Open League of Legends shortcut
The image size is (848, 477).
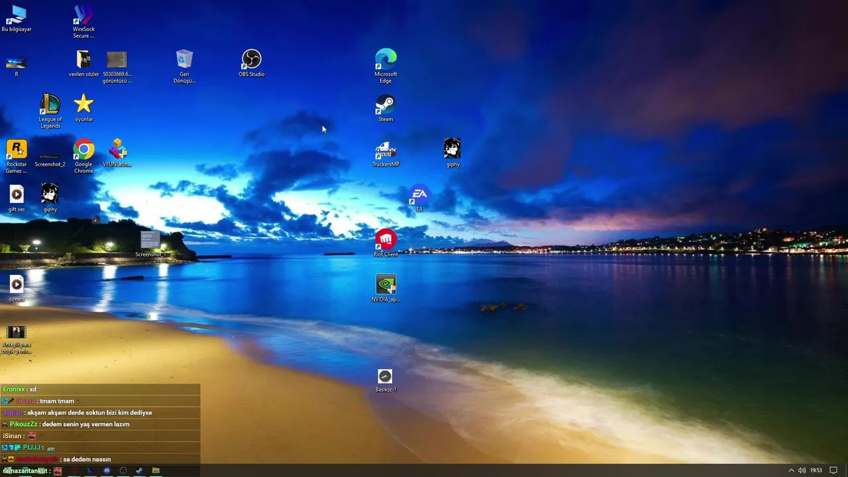50,111
